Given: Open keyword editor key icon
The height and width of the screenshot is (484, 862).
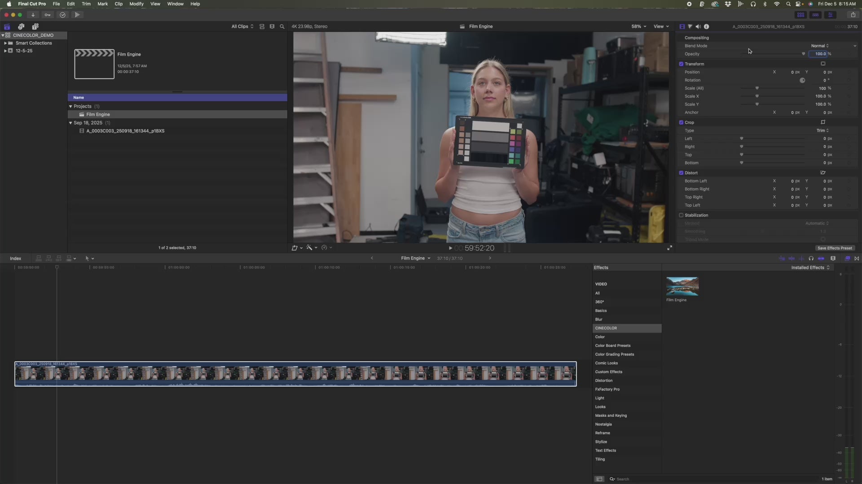Looking at the screenshot, I should [x=48, y=15].
